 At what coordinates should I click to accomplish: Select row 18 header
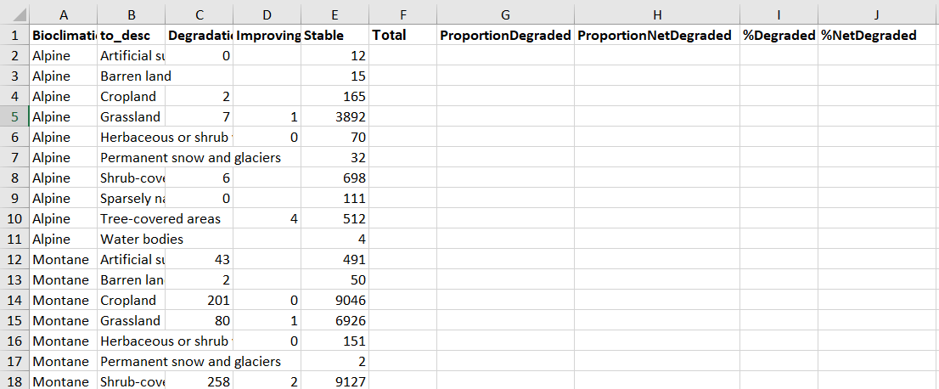click(14, 381)
